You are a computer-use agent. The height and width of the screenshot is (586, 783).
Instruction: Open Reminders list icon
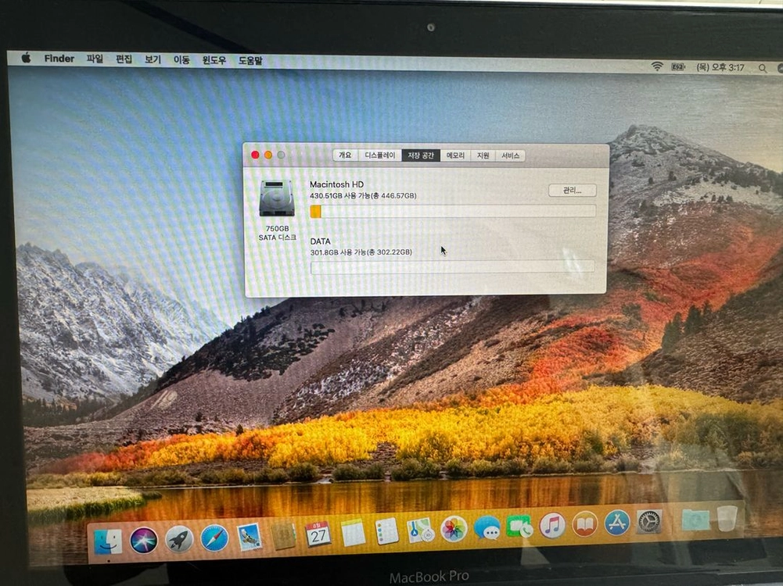[386, 531]
